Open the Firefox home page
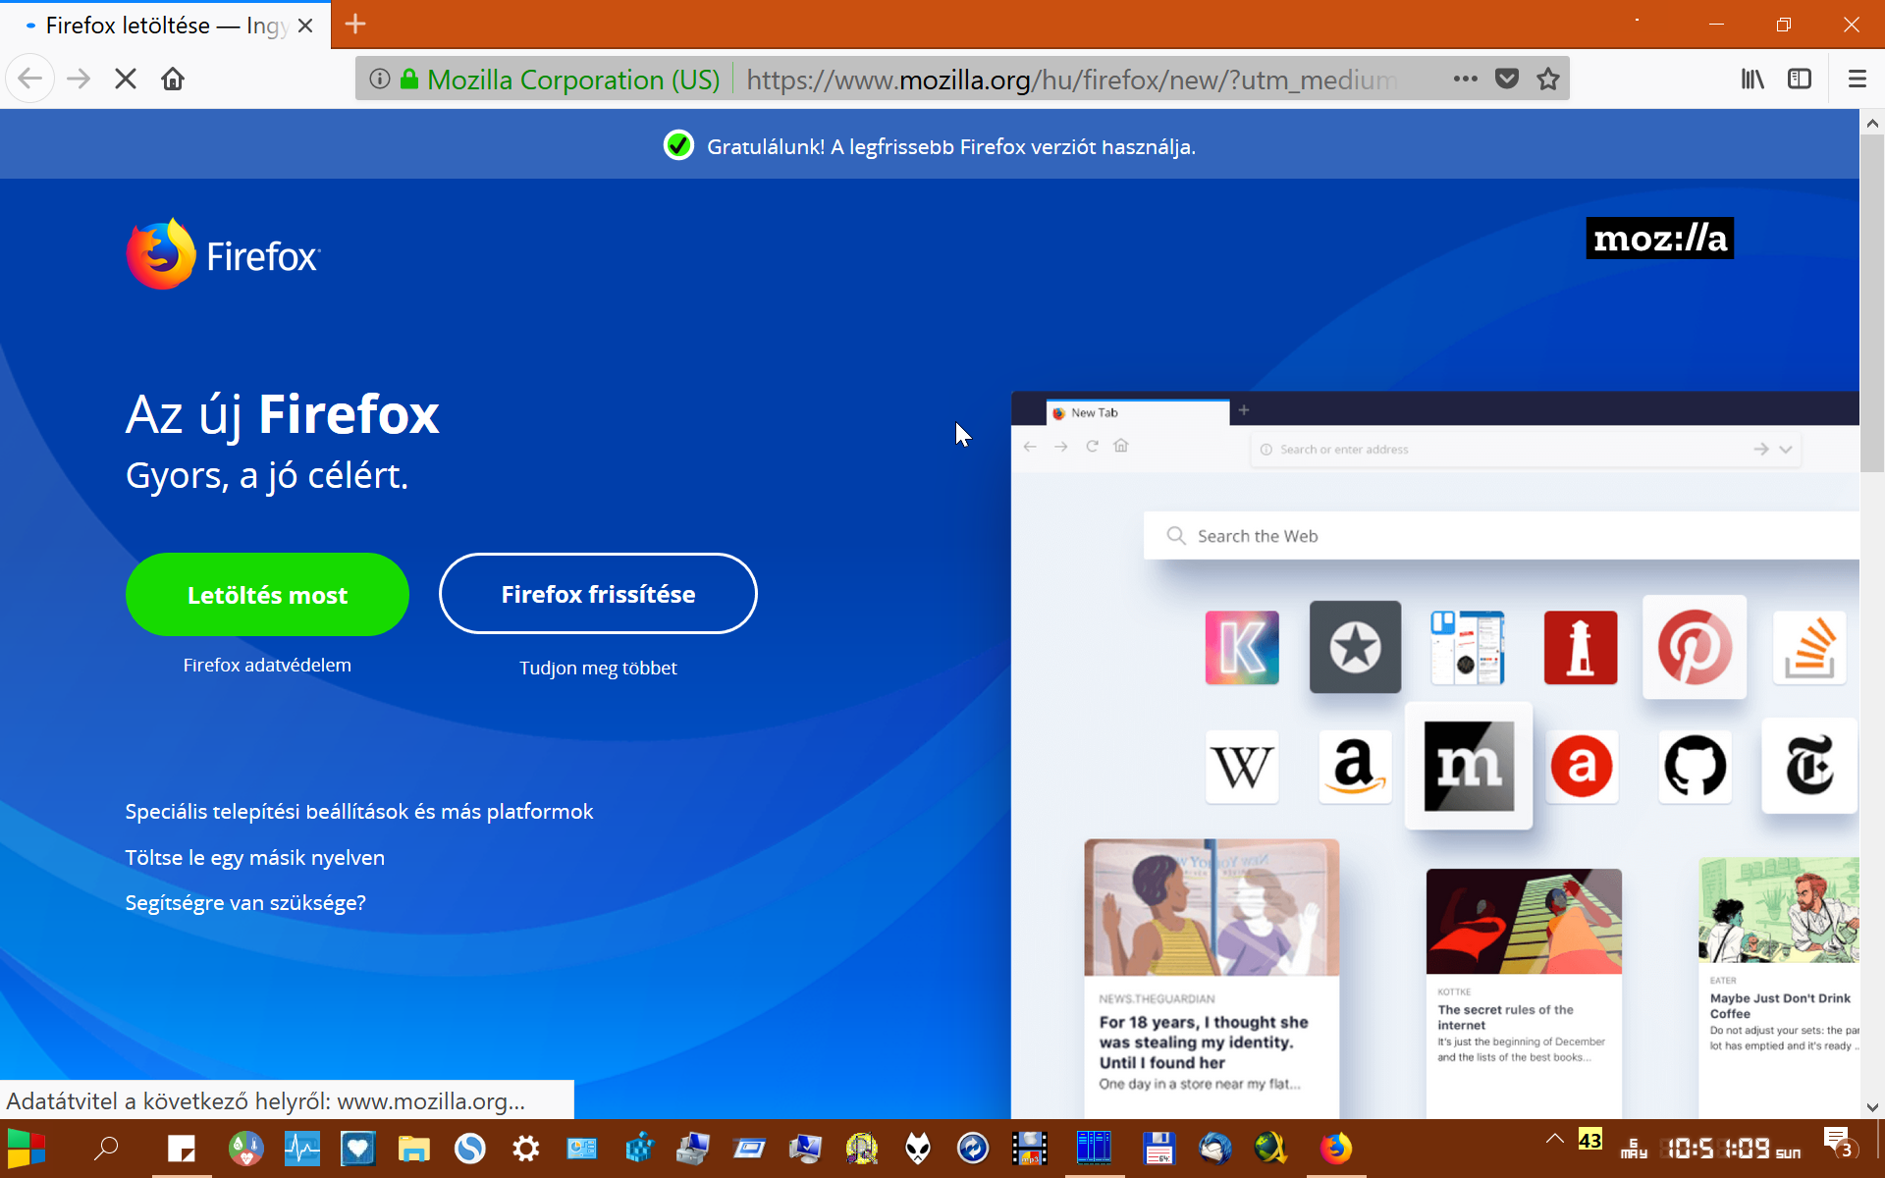This screenshot has height=1178, width=1885. tap(173, 79)
